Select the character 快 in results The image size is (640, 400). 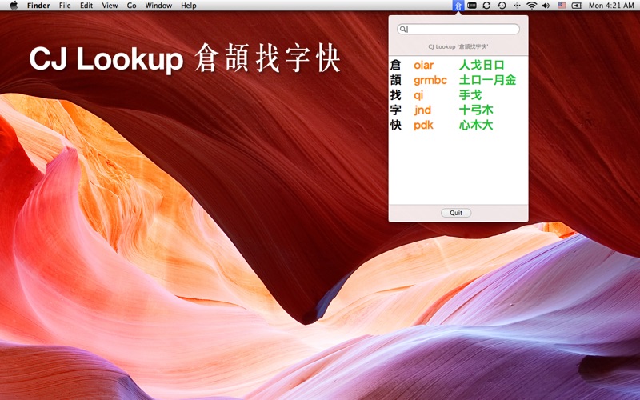tap(395, 126)
